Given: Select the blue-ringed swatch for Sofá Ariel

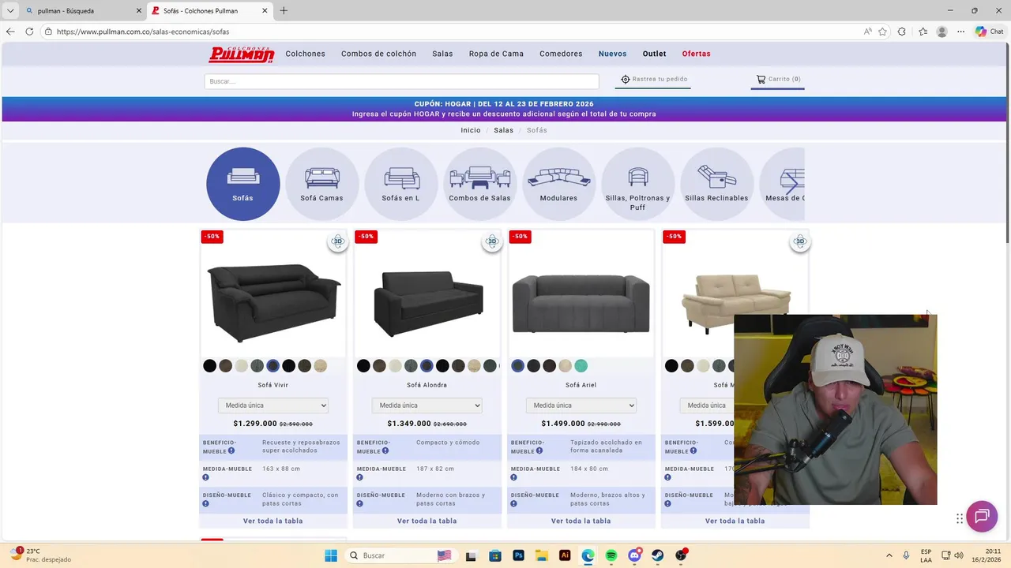Looking at the screenshot, I should pos(517,366).
